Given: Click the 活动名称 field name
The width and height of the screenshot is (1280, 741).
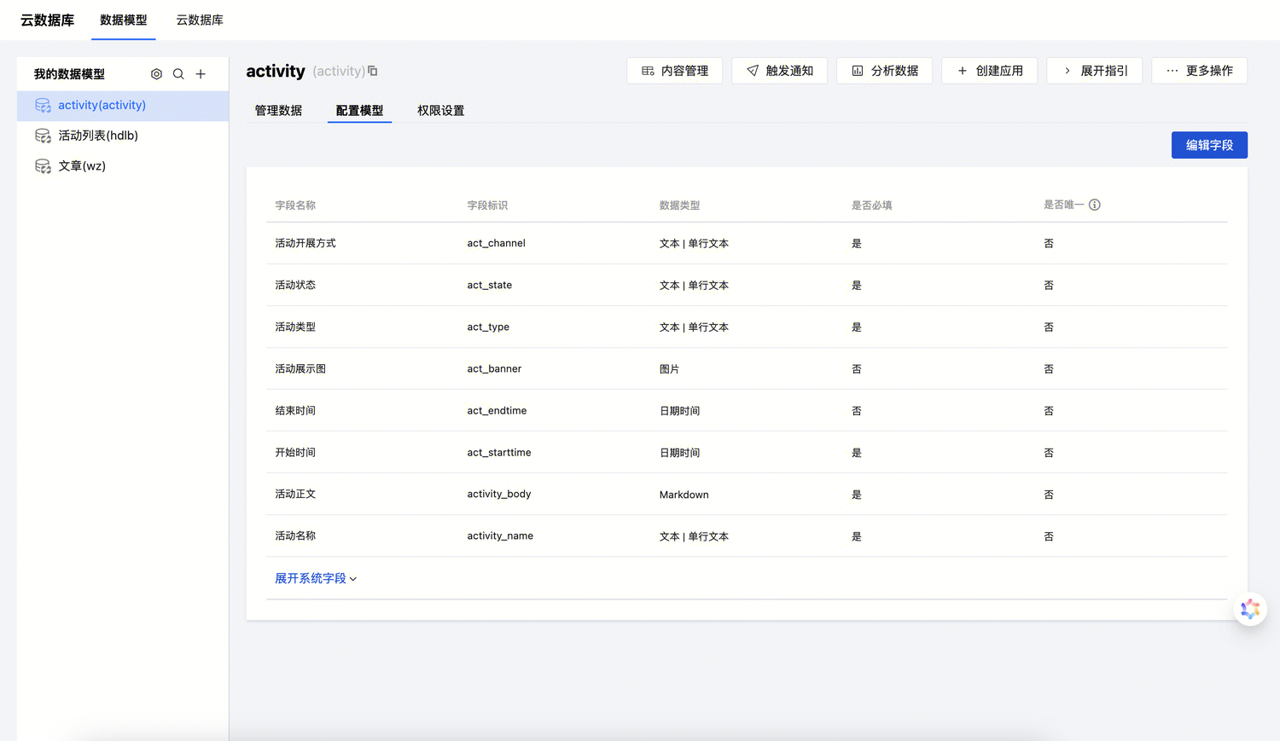Looking at the screenshot, I should (x=295, y=535).
